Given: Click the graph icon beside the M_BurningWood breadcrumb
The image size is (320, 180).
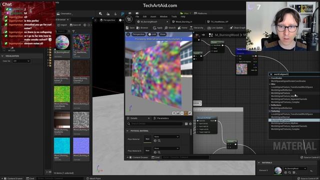Looking at the screenshot, I should tap(211, 35).
